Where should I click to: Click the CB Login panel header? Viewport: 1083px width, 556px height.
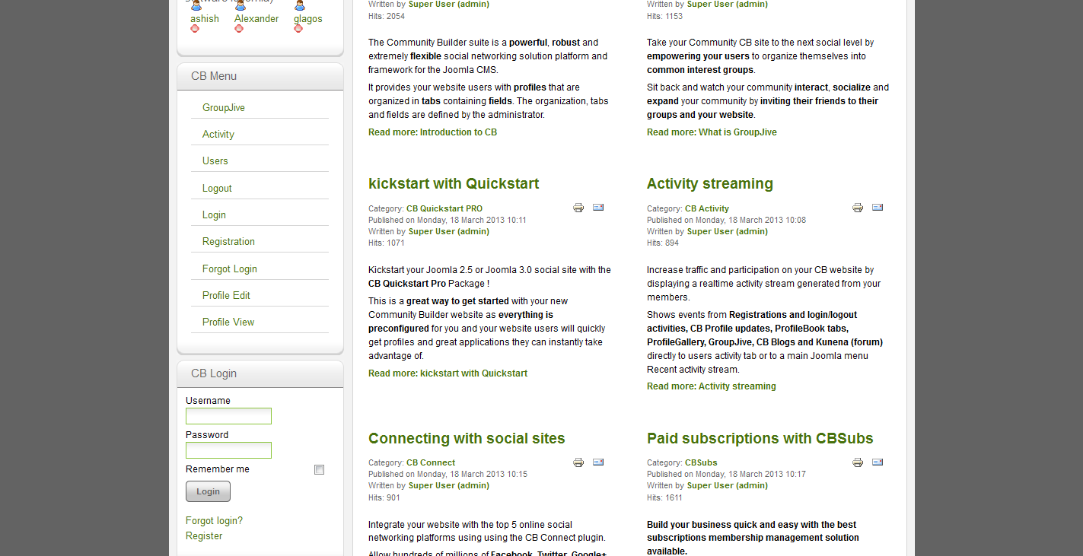(260, 373)
